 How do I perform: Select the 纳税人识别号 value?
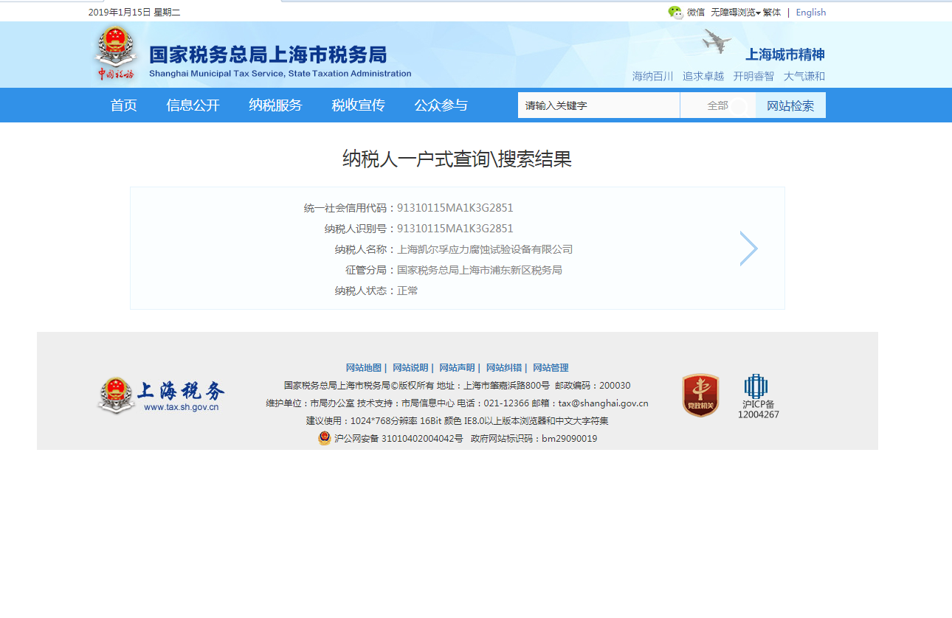(x=455, y=229)
